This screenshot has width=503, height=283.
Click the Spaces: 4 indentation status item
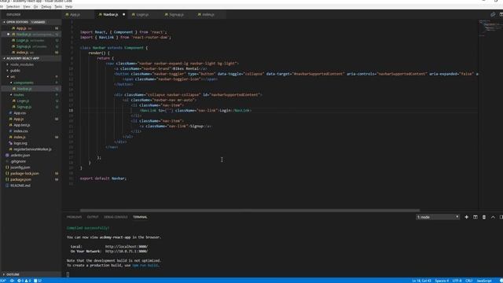[442, 281]
